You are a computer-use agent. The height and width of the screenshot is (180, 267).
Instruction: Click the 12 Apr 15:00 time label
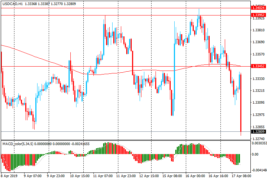tap(149, 176)
